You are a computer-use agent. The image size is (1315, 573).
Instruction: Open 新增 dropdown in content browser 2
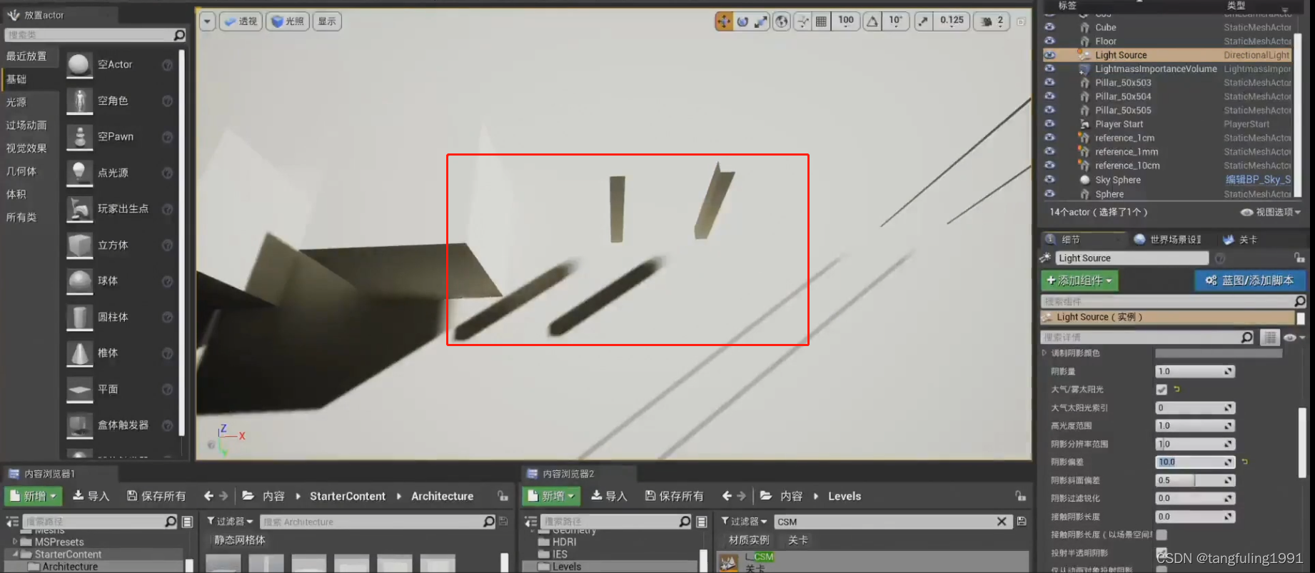(x=551, y=496)
